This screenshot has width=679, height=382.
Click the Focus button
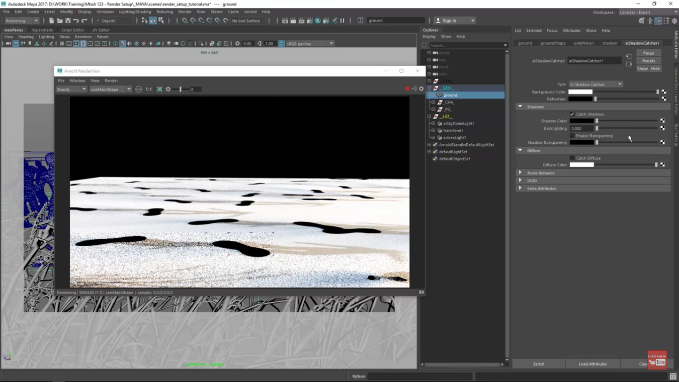tap(649, 53)
